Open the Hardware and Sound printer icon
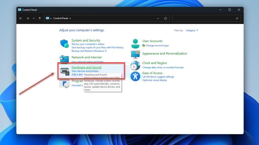This screenshot has width=259, height=145. click(64, 71)
